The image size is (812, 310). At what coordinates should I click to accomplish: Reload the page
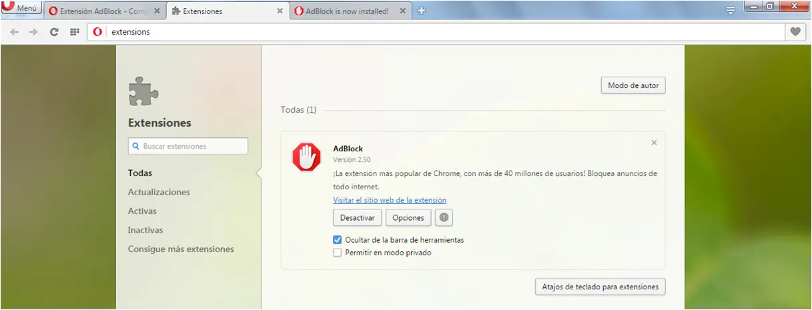pos(54,31)
